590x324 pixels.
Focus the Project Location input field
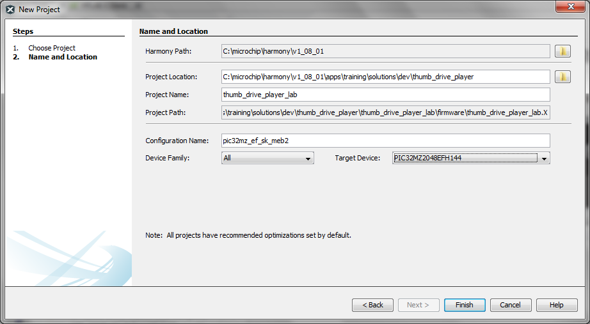click(385, 77)
